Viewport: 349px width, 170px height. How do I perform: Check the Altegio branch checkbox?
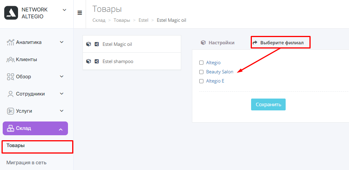pos(202,63)
